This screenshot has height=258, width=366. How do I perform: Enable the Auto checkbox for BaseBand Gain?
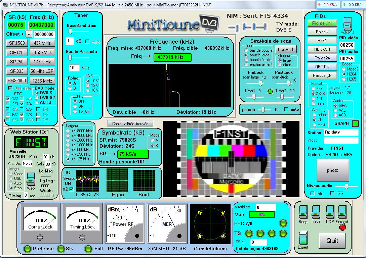87,42
